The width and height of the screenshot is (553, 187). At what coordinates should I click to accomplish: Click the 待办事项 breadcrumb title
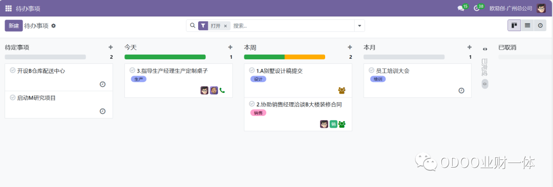[x=36, y=26]
